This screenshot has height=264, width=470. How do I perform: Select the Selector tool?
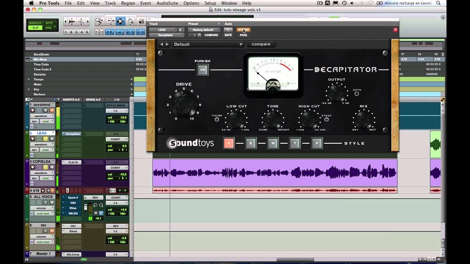[120, 21]
